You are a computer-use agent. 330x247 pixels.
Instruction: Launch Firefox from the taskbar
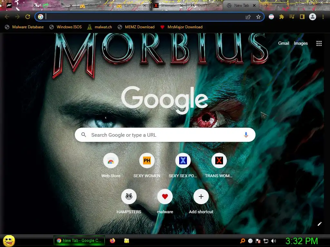click(x=112, y=241)
